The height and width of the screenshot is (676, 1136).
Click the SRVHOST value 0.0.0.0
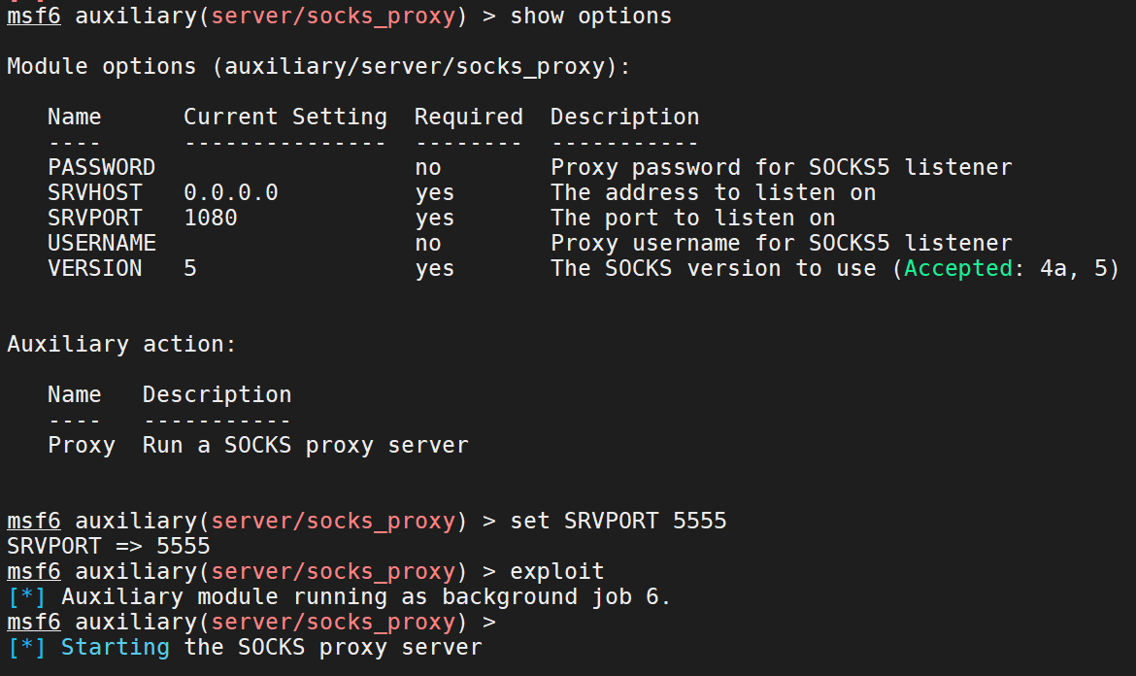pyautogui.click(x=231, y=192)
